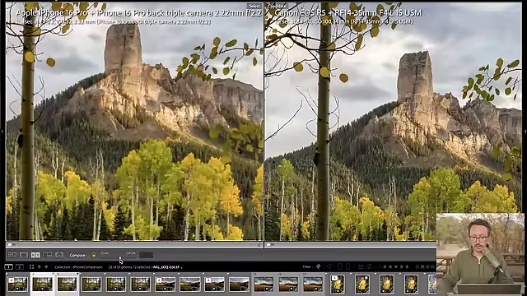The image size is (527, 296).
Task: Select the Compare view XY icon
Action: coord(35,255)
